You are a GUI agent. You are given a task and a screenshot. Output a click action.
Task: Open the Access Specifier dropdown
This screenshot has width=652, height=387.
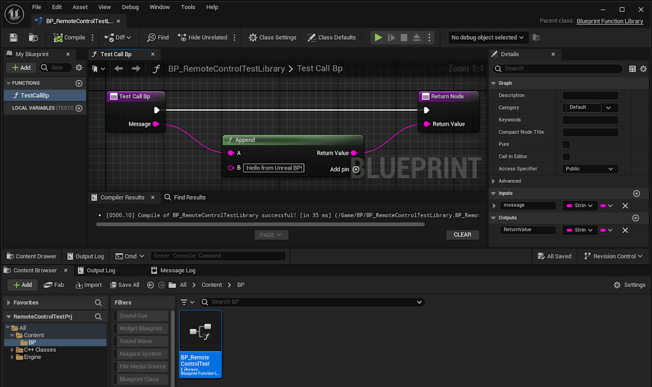click(590, 169)
